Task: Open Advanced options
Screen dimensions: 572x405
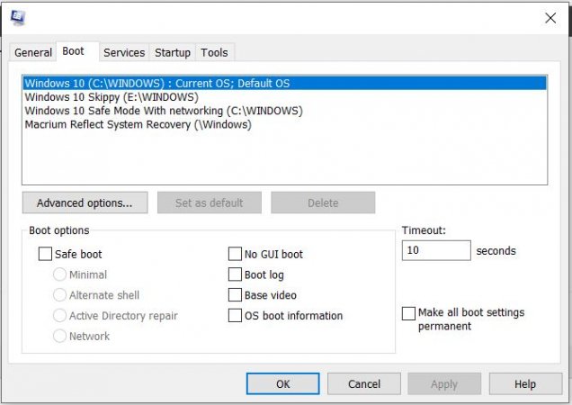Action: pos(85,202)
